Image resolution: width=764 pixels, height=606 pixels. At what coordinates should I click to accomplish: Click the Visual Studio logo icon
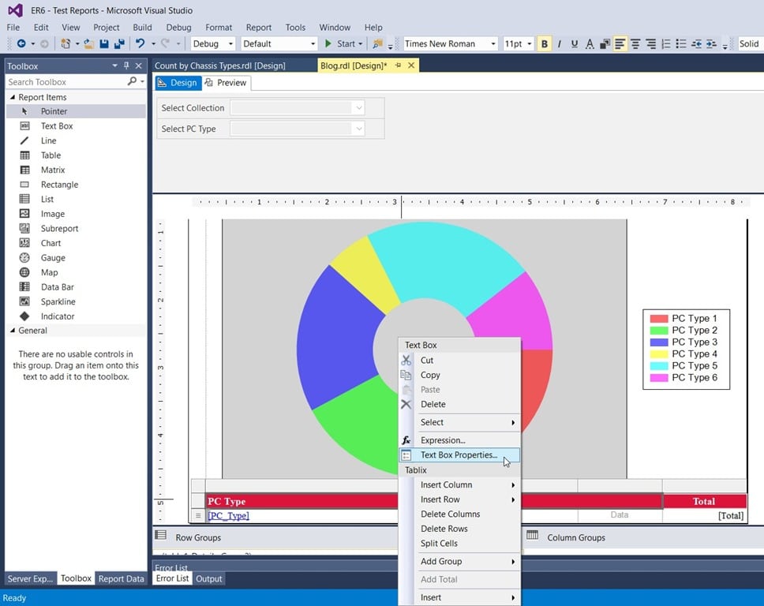pyautogui.click(x=15, y=10)
